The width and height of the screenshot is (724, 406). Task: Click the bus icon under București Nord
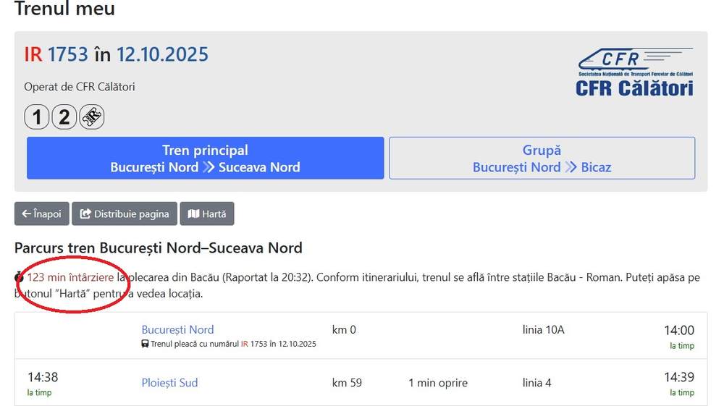[x=145, y=344]
